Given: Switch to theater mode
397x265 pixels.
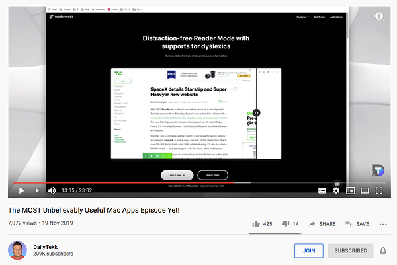Looking at the screenshot, I should (365, 190).
